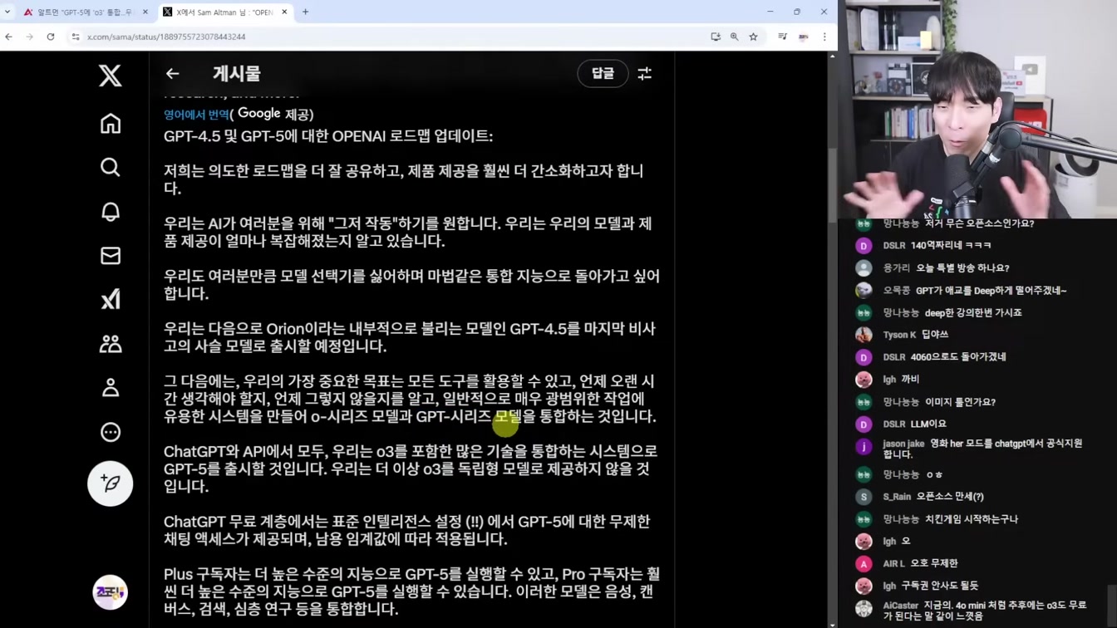Bookmark this page with the star

point(753,37)
